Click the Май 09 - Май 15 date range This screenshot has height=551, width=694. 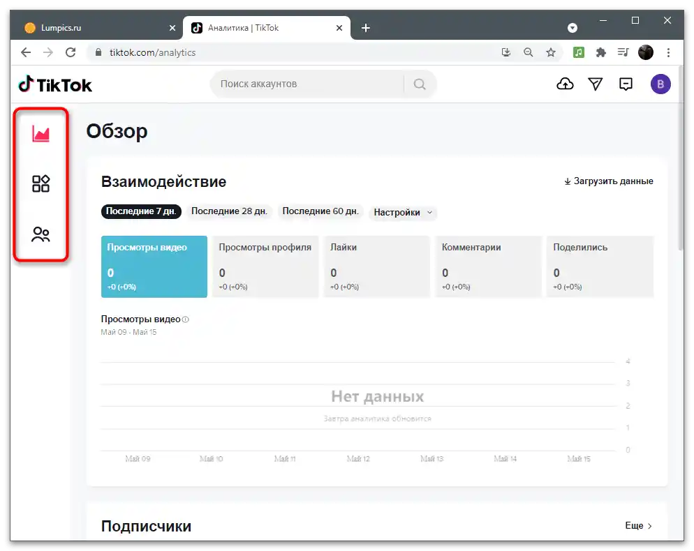coord(128,332)
